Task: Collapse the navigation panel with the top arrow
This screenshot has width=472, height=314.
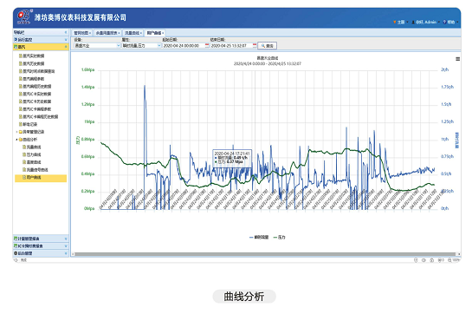Action: tap(66, 32)
